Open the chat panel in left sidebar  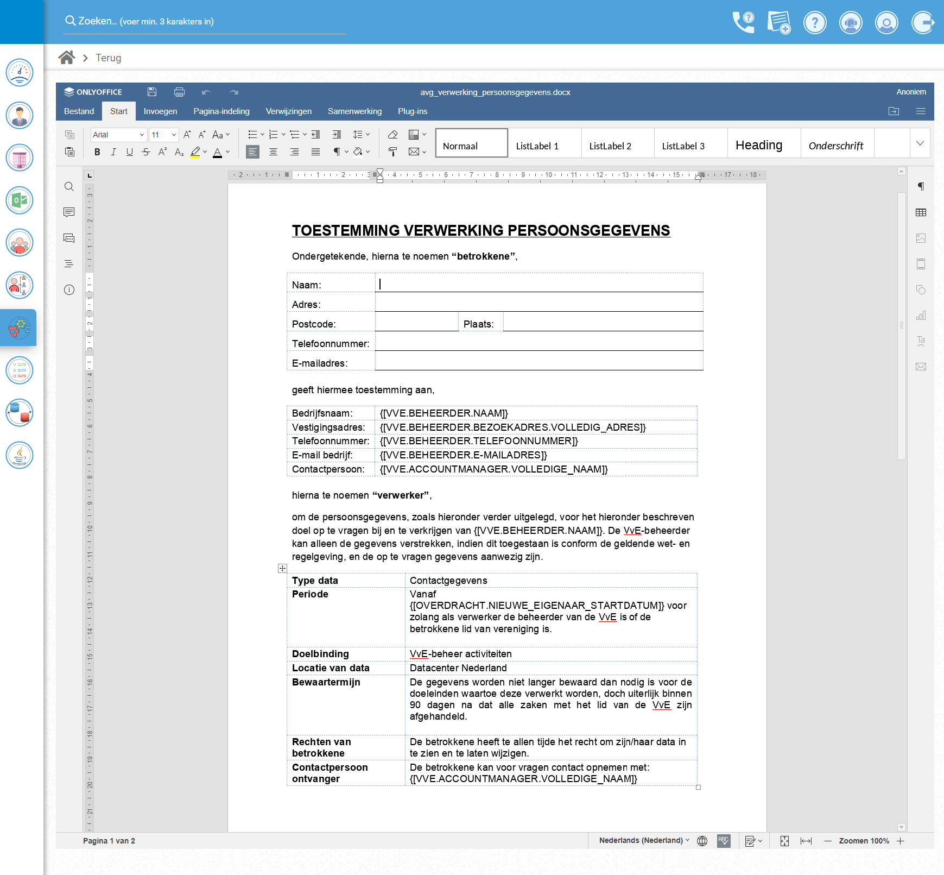(x=69, y=238)
